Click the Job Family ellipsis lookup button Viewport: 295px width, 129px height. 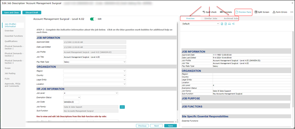[x=122, y=107]
